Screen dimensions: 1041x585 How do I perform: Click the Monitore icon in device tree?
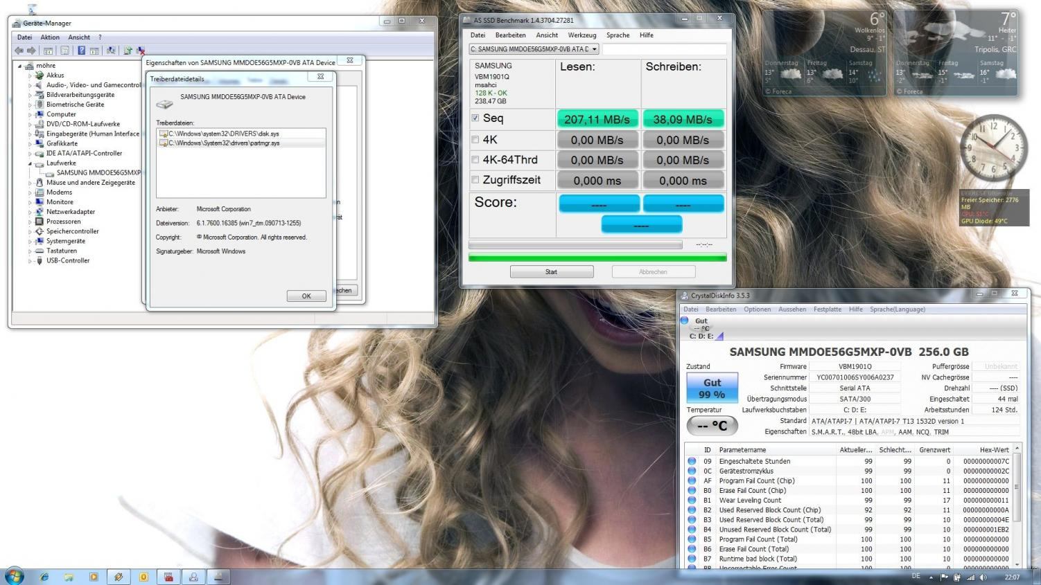coord(40,202)
